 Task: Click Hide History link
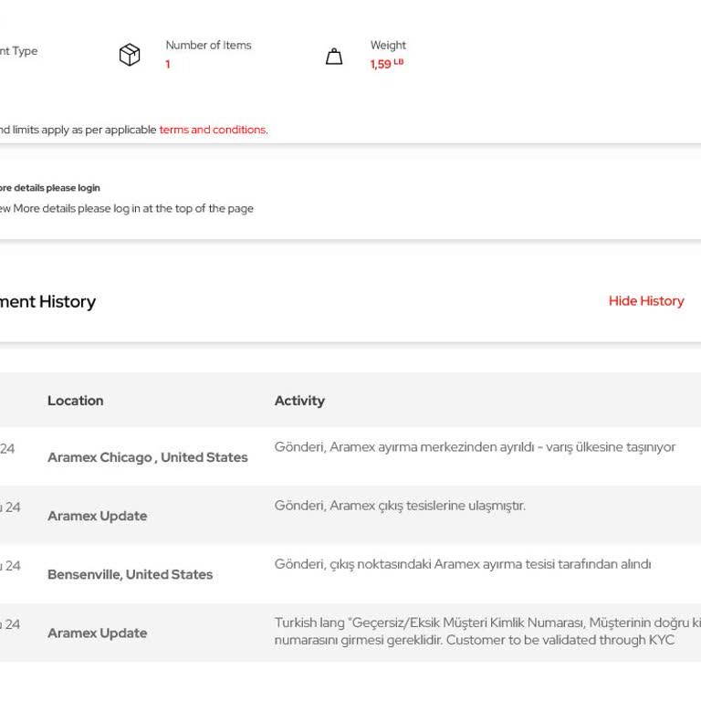click(x=646, y=301)
